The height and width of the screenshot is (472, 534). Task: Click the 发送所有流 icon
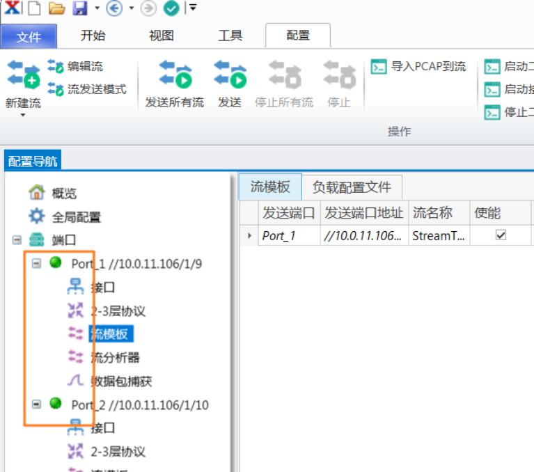click(175, 74)
